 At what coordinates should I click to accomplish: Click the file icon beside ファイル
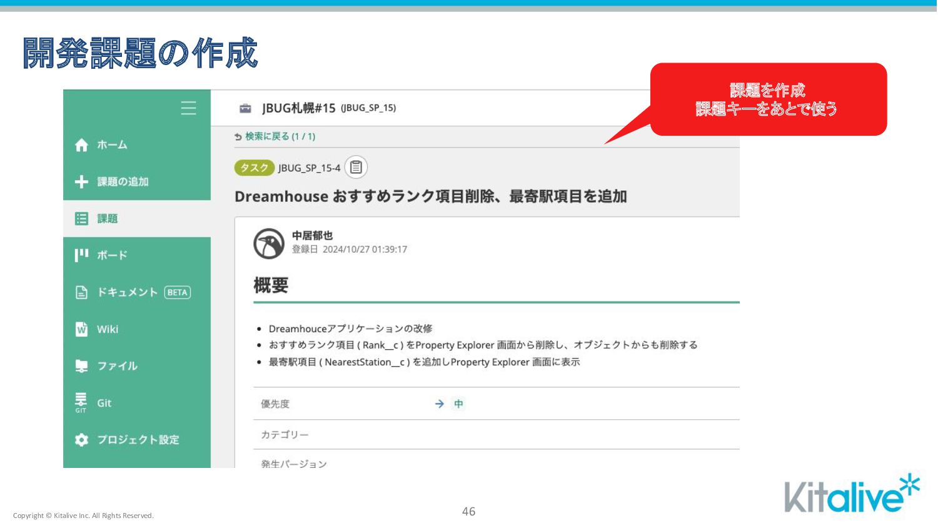click(x=81, y=366)
